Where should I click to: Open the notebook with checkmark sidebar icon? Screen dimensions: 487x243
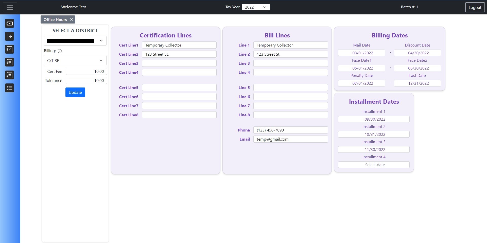pos(10,49)
